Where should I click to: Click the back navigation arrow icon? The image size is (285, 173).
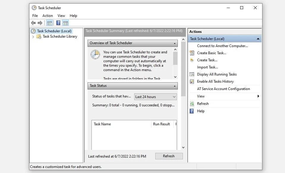coord(33,23)
